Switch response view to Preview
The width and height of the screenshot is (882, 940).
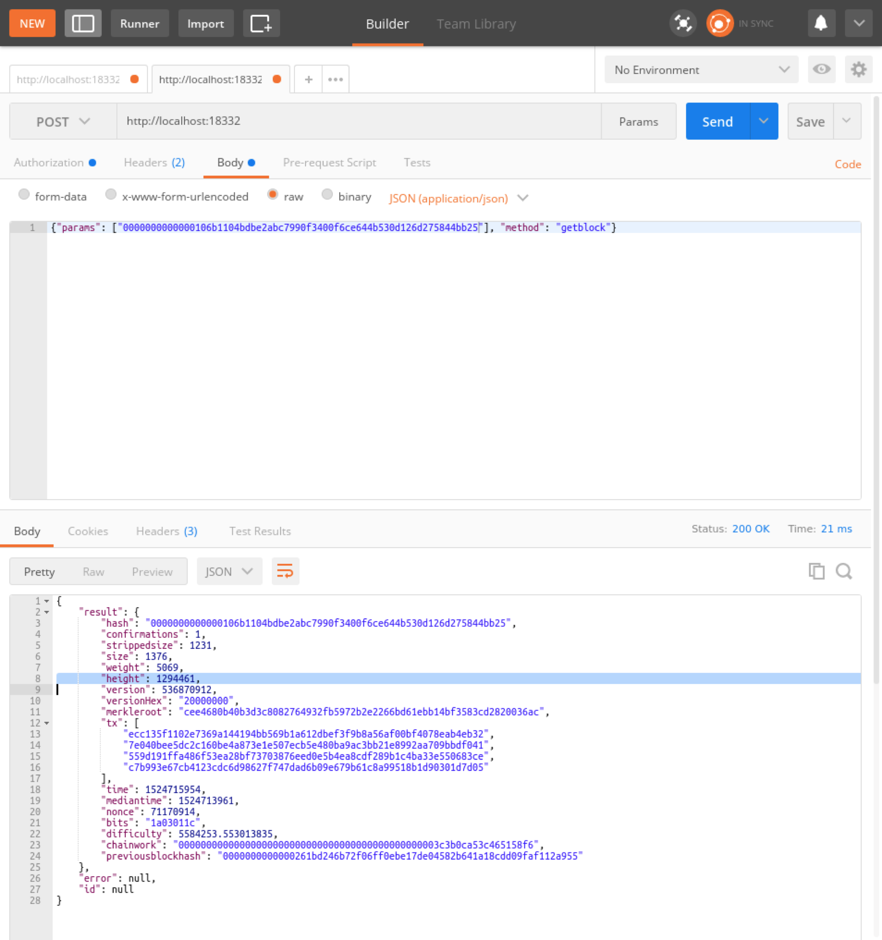pyautogui.click(x=152, y=571)
